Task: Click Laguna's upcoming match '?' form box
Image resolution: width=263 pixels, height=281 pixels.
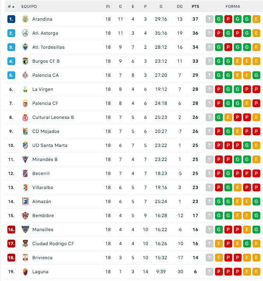Action: tap(210, 272)
